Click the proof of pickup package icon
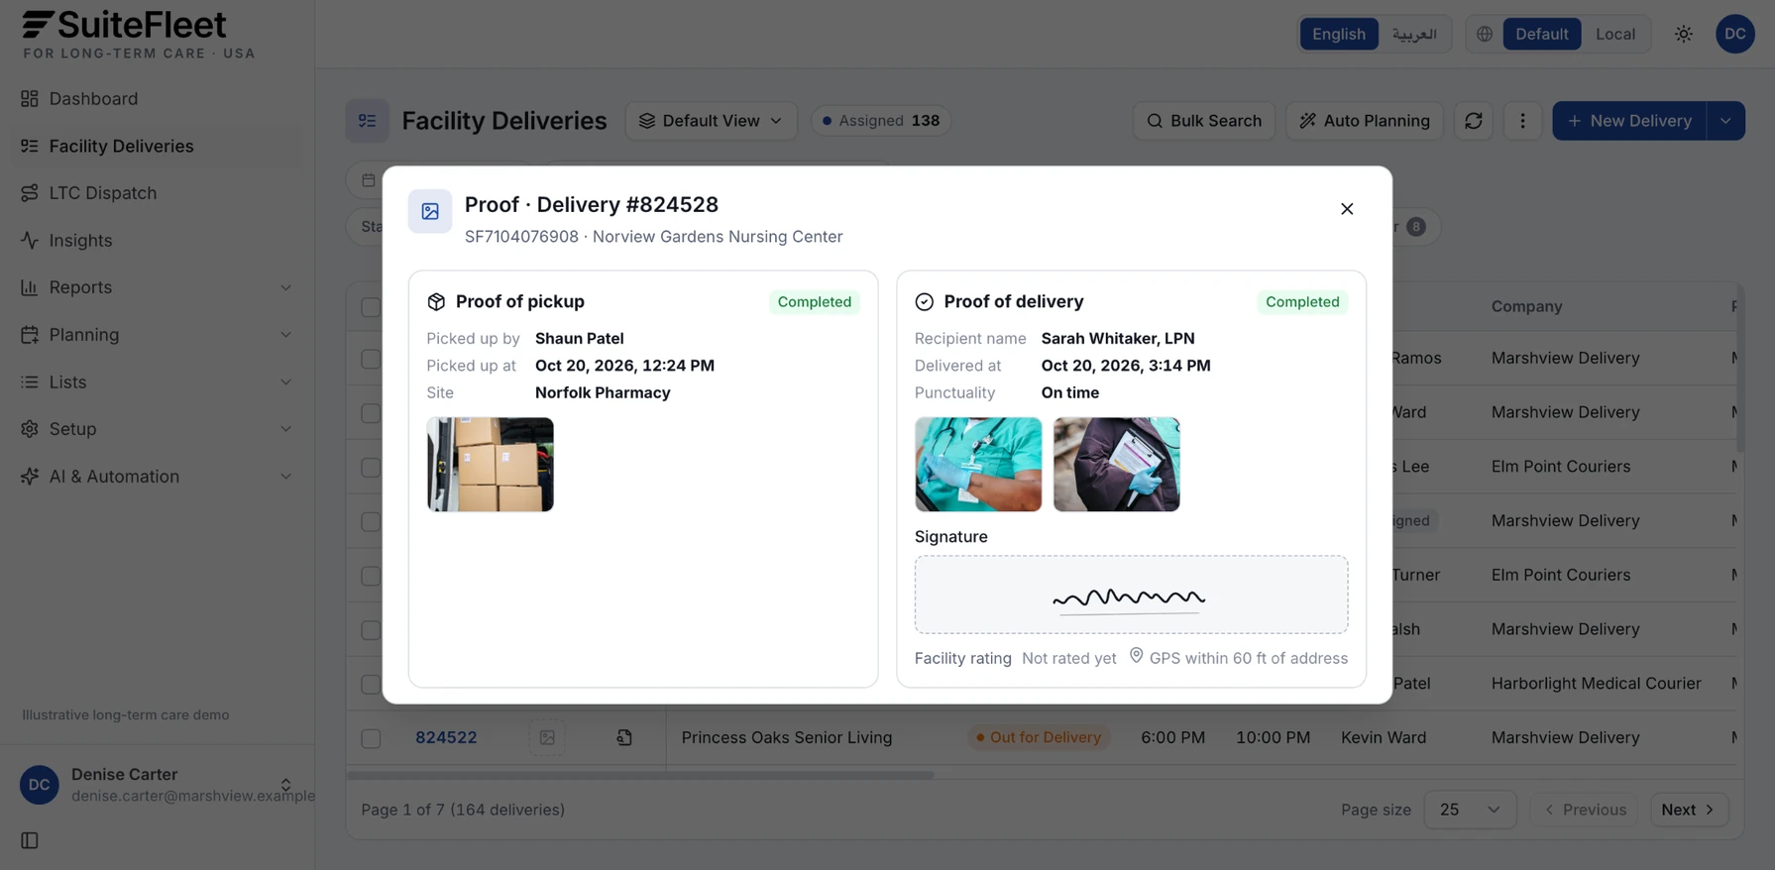Screen dimensions: 1775x870 pos(436,301)
